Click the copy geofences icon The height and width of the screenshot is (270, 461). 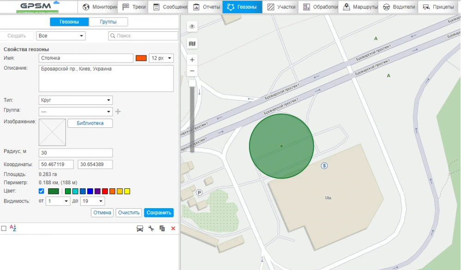pos(162,228)
